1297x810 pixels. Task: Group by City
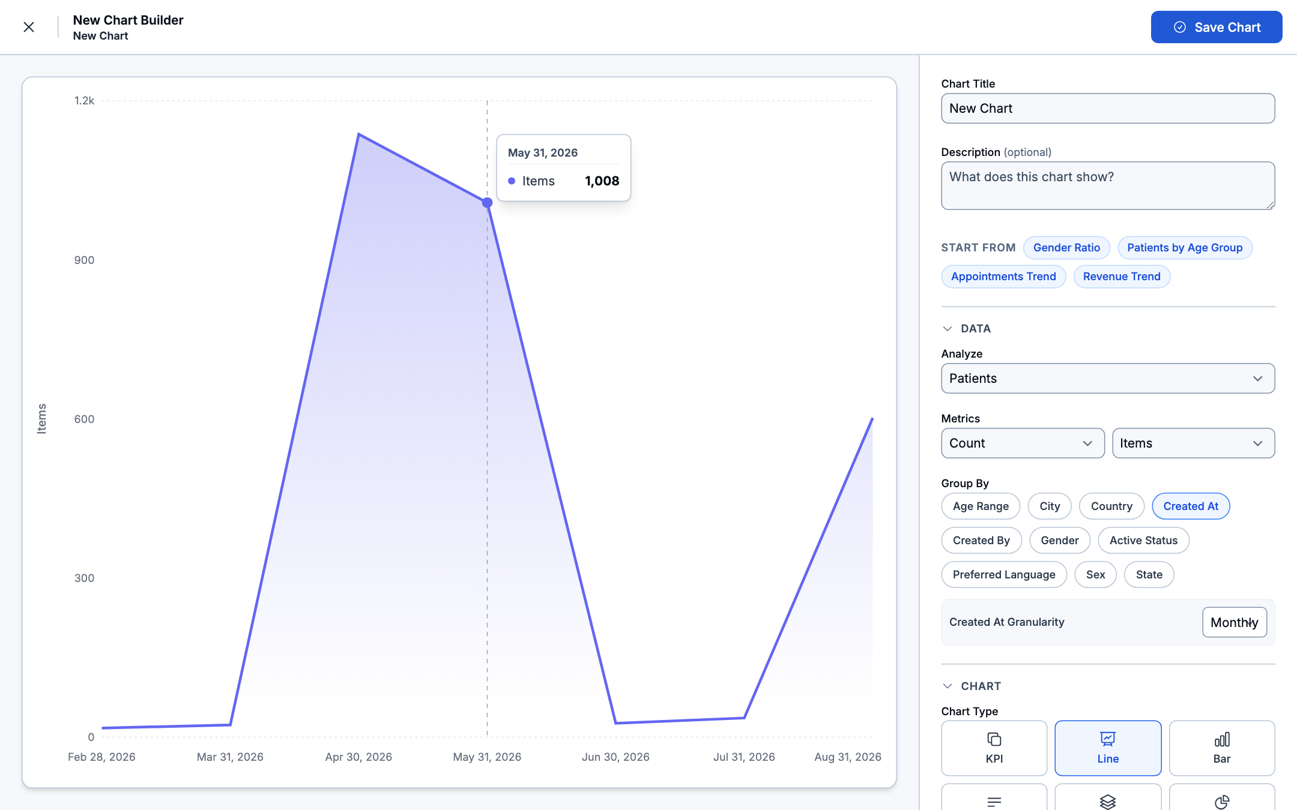point(1050,506)
